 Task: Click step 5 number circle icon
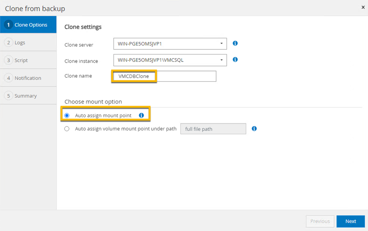(x=8, y=95)
